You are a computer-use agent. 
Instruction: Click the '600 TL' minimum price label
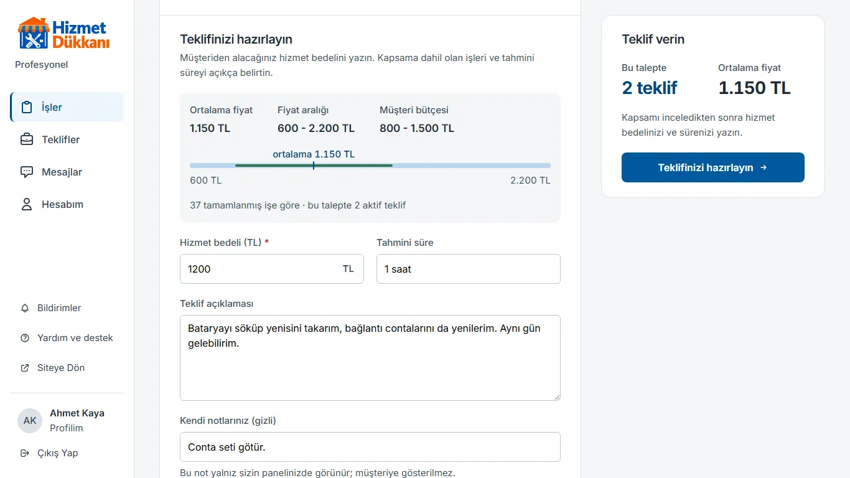(x=206, y=180)
